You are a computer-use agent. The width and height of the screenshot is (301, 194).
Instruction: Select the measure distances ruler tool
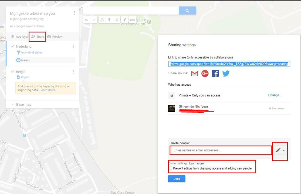tap(133, 20)
